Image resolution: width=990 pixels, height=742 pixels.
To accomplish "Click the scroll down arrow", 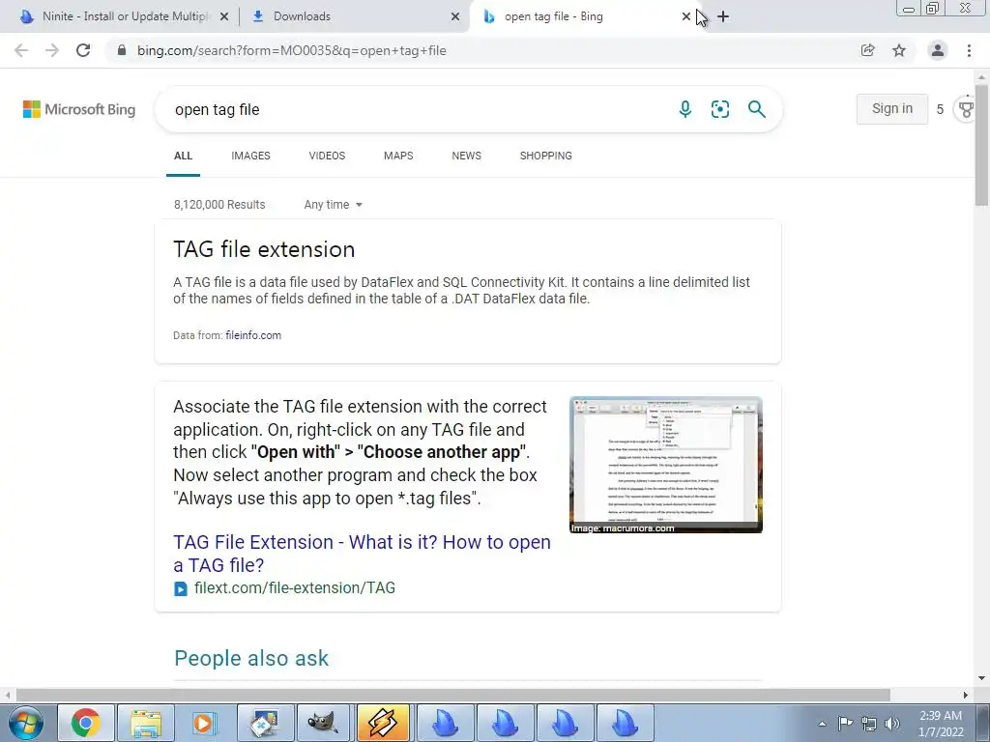I will [982, 678].
